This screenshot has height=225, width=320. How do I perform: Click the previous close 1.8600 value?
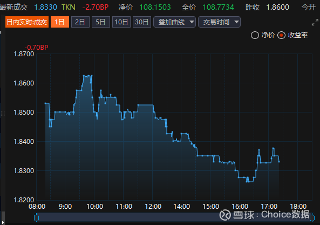pos(278,8)
